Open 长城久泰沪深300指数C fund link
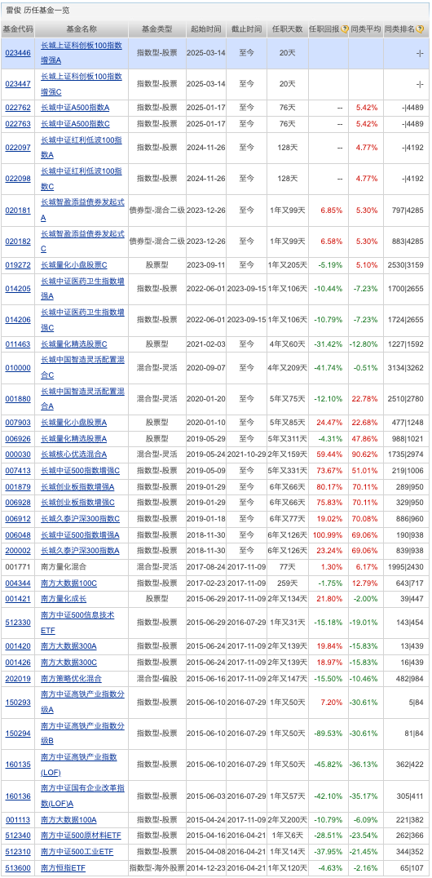The width and height of the screenshot is (432, 878). [81, 518]
